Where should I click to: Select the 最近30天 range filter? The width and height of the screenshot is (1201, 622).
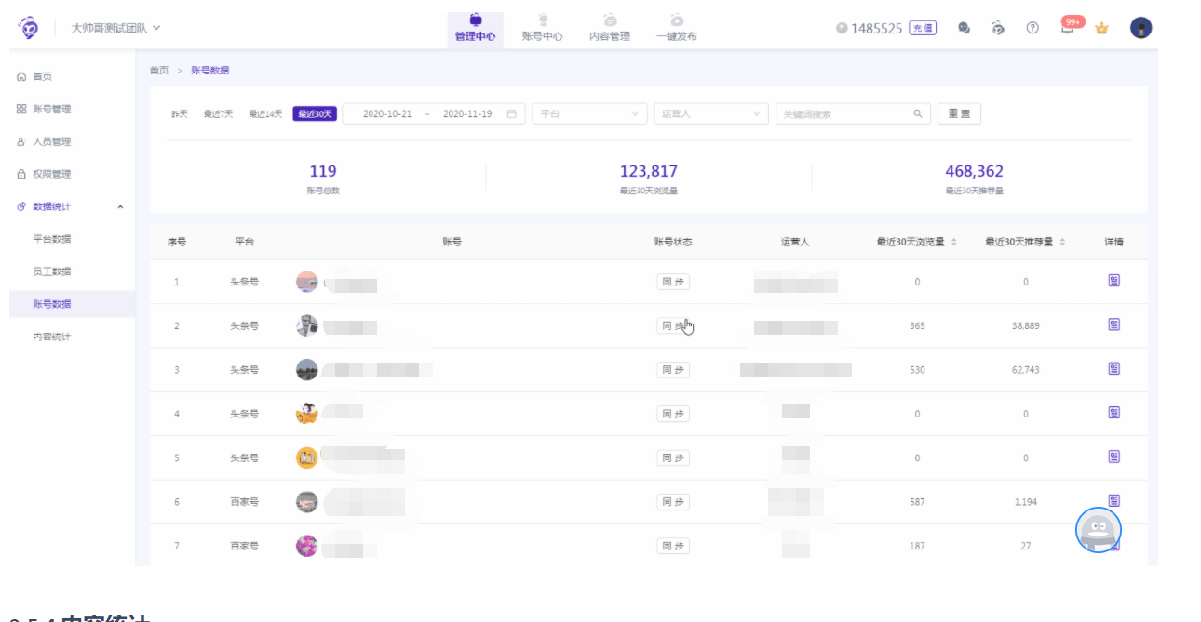[x=314, y=114]
